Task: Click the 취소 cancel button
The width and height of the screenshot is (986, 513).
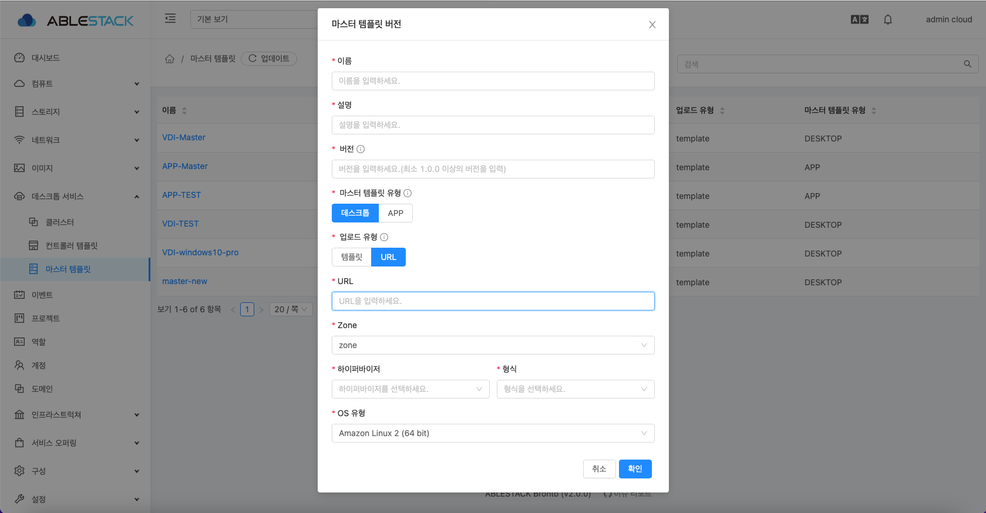Action: [x=599, y=469]
